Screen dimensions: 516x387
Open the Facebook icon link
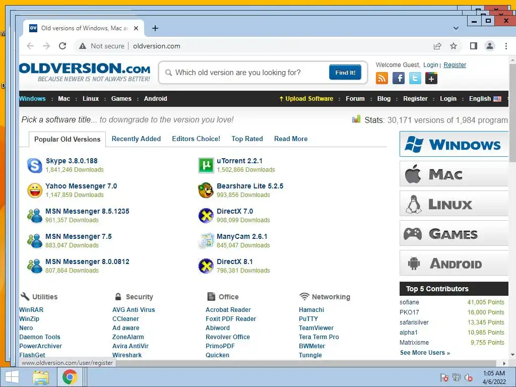[x=399, y=78]
